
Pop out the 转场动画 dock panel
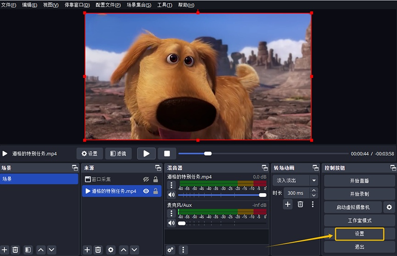click(315, 168)
